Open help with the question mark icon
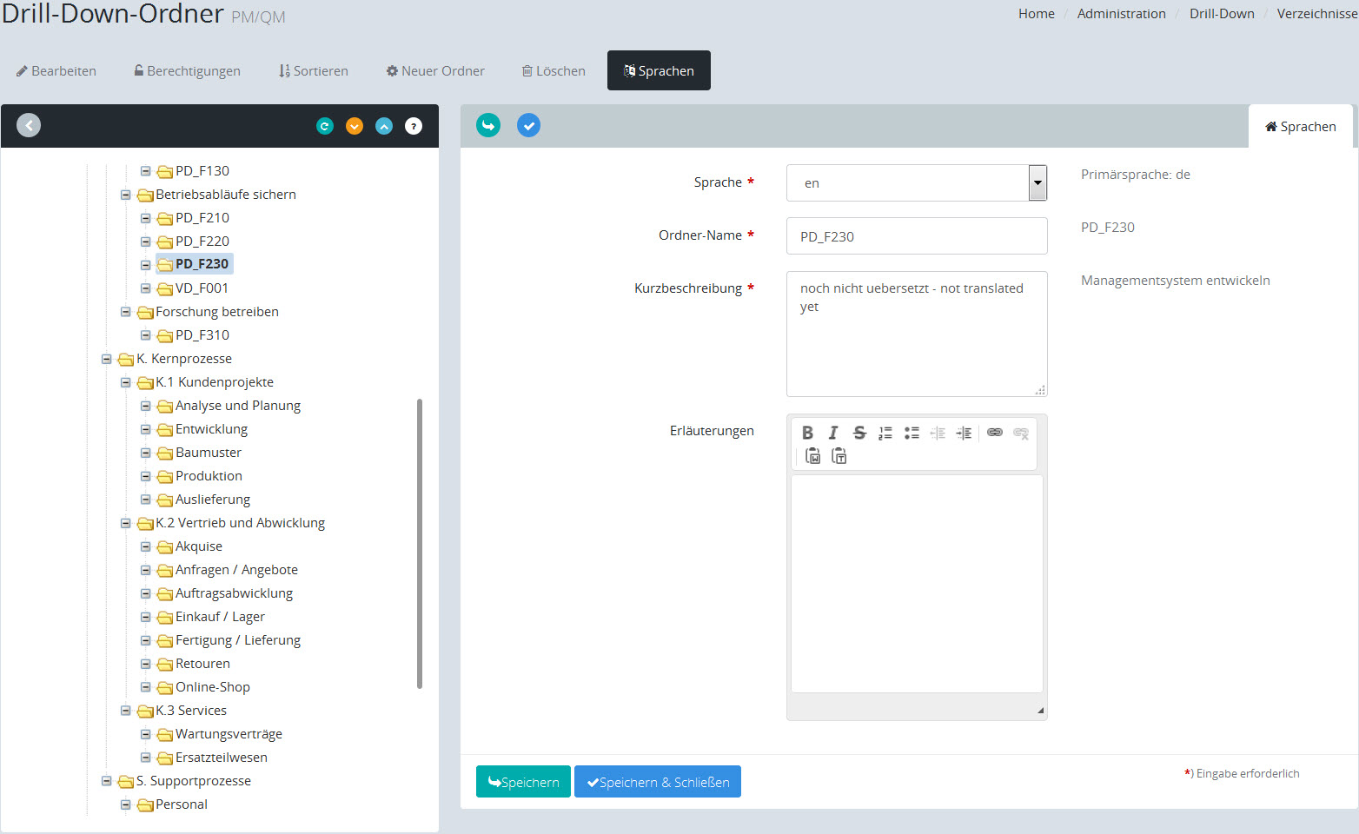 pyautogui.click(x=414, y=126)
